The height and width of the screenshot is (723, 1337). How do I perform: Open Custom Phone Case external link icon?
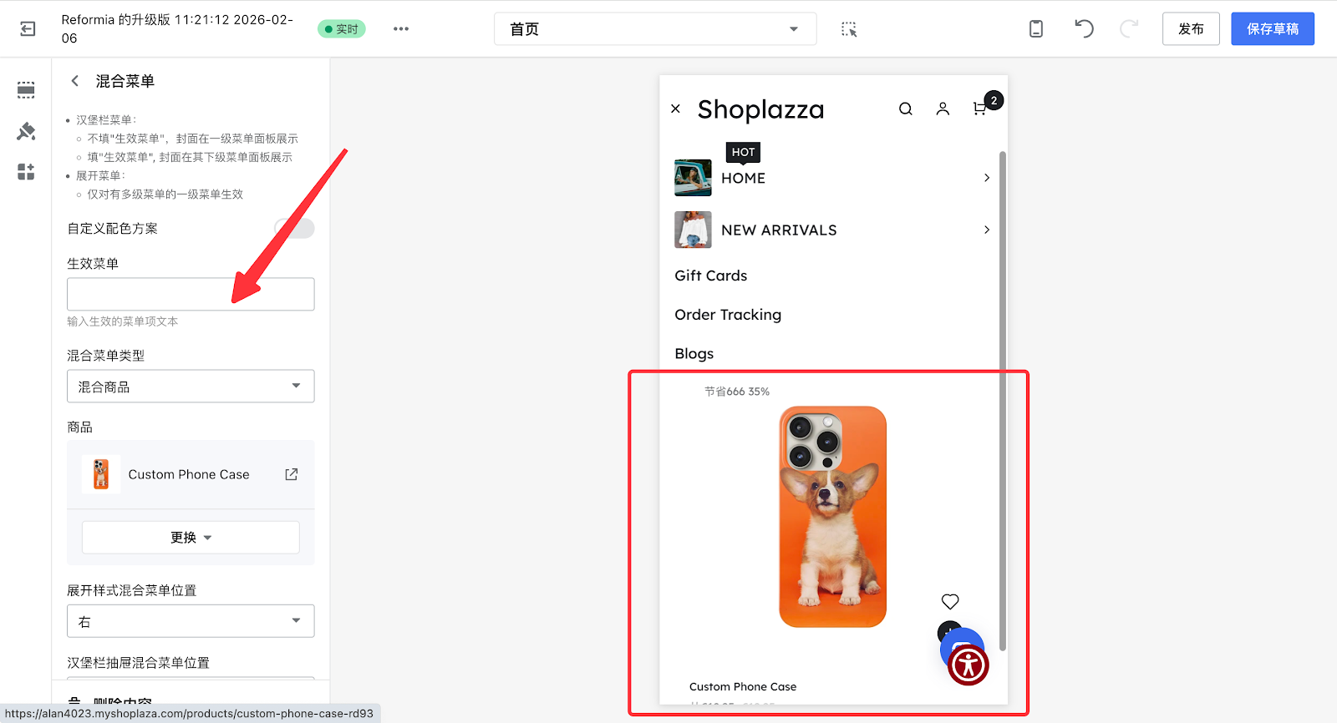[x=291, y=474]
